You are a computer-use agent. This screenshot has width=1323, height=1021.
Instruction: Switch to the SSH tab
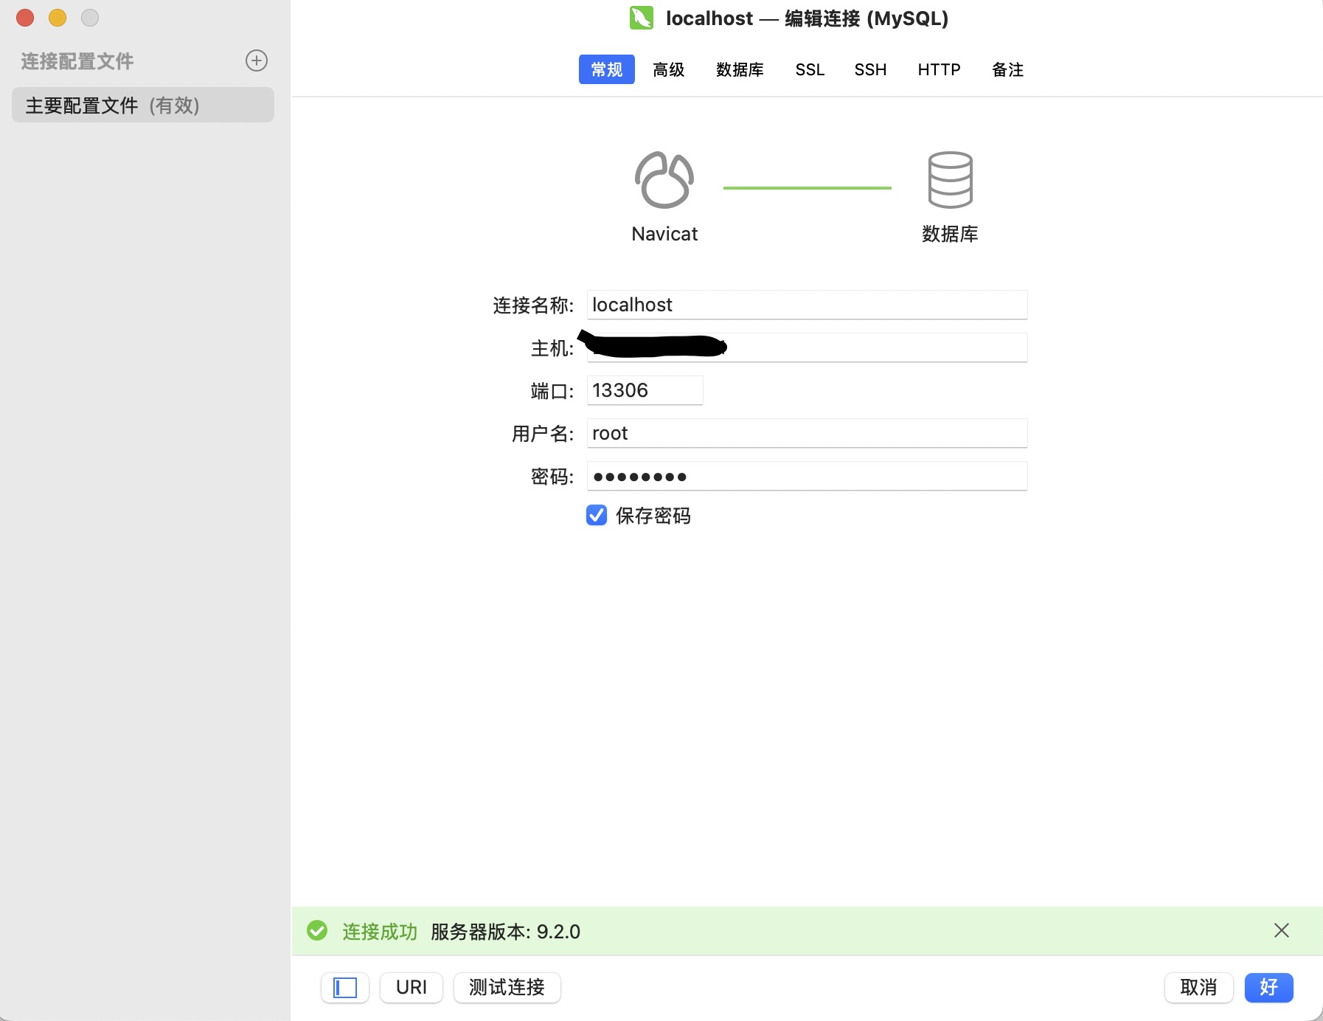tap(870, 69)
